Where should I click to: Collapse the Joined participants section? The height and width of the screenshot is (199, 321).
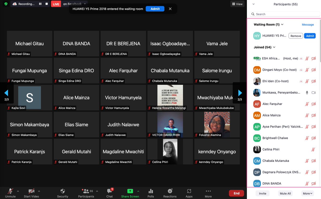pos(274,47)
